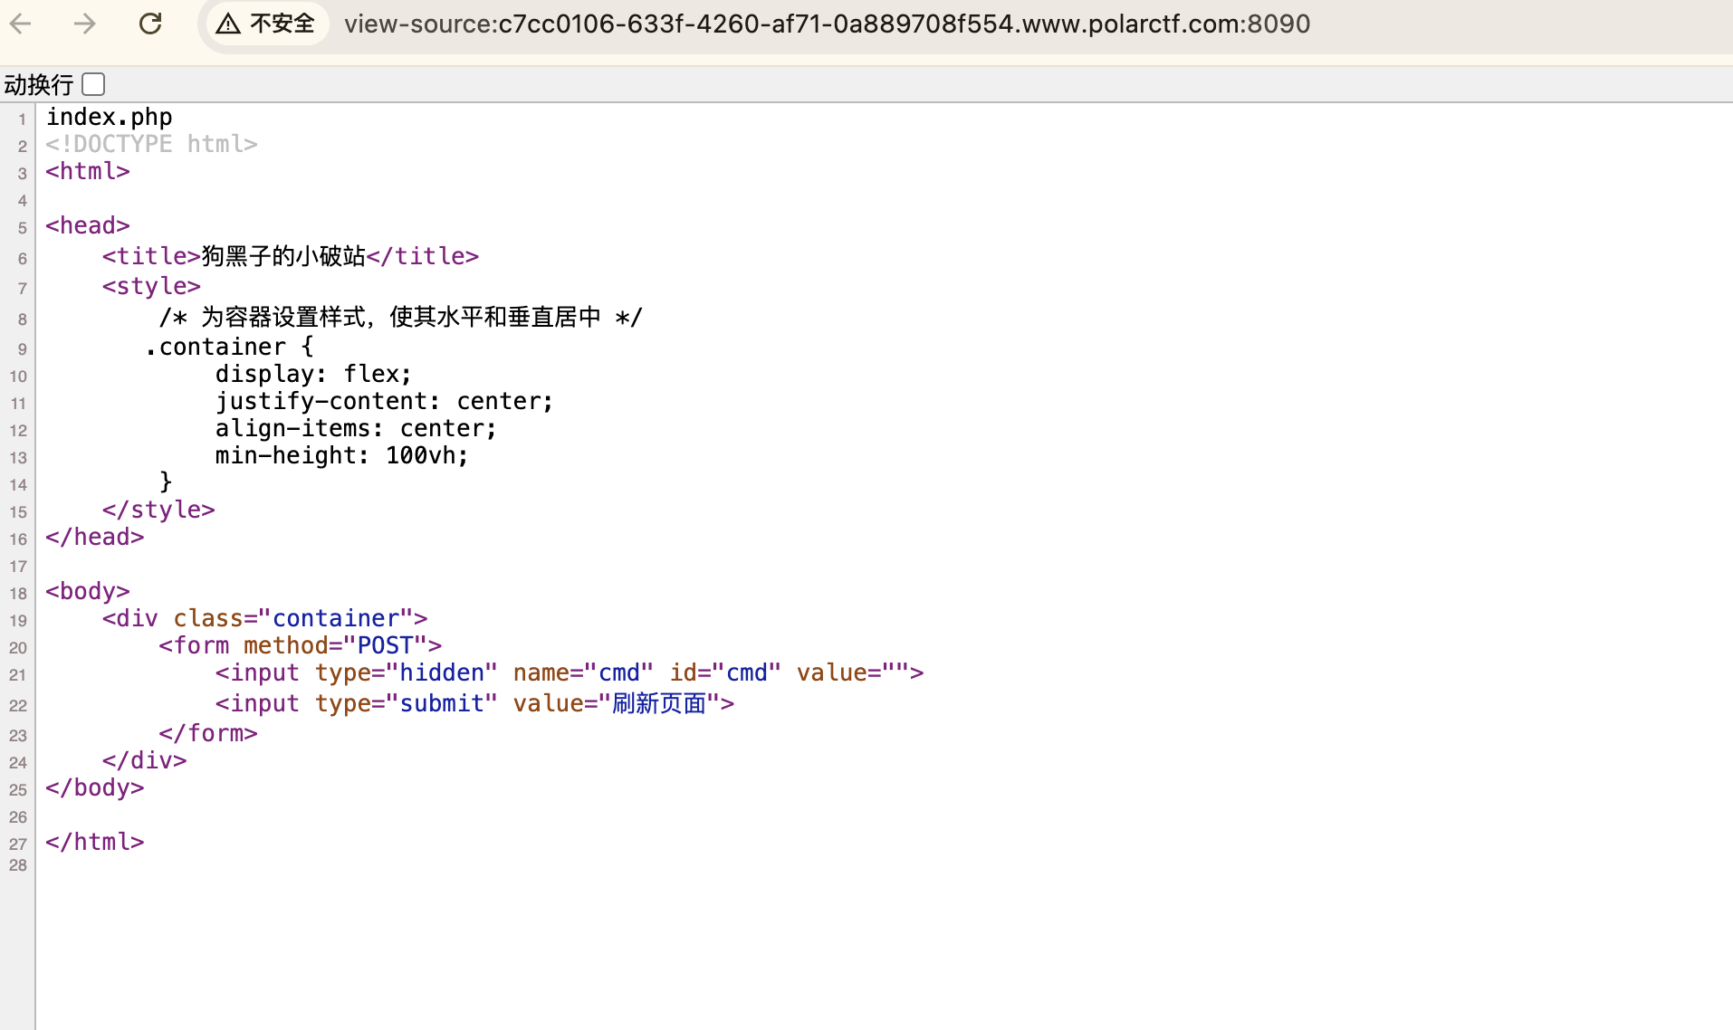This screenshot has width=1733, height=1030.
Task: Click the opening '<html>' tag
Action: pyautogui.click(x=88, y=171)
